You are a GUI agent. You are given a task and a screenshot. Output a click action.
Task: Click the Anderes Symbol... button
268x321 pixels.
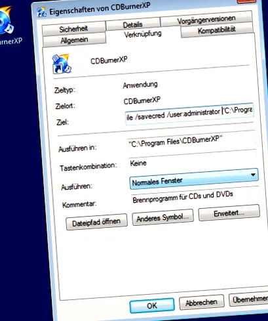click(163, 217)
